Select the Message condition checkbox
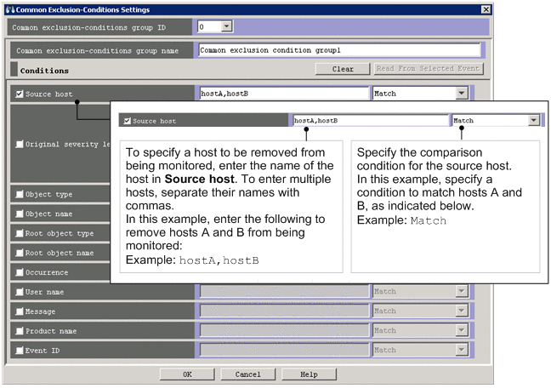The width and height of the screenshot is (551, 388). 20,311
